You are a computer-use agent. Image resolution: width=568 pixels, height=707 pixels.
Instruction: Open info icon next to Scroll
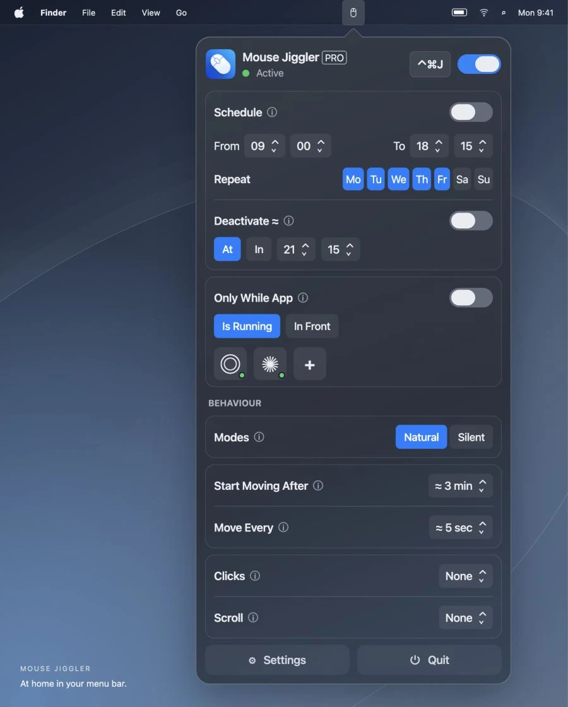pos(253,618)
